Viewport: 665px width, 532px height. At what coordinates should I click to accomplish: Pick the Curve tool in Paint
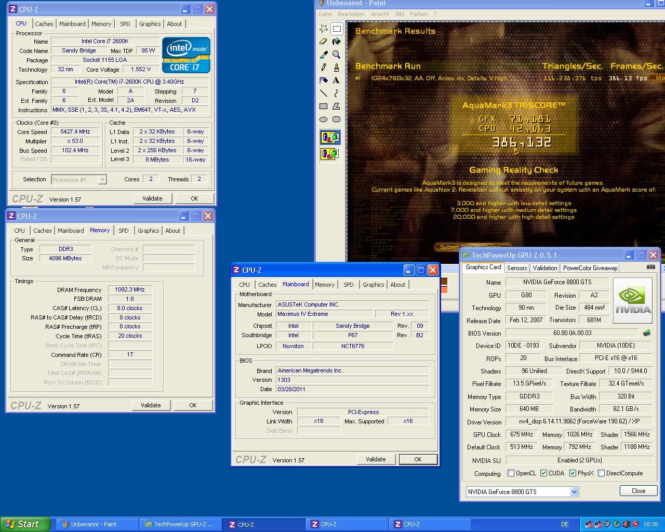pyautogui.click(x=337, y=94)
